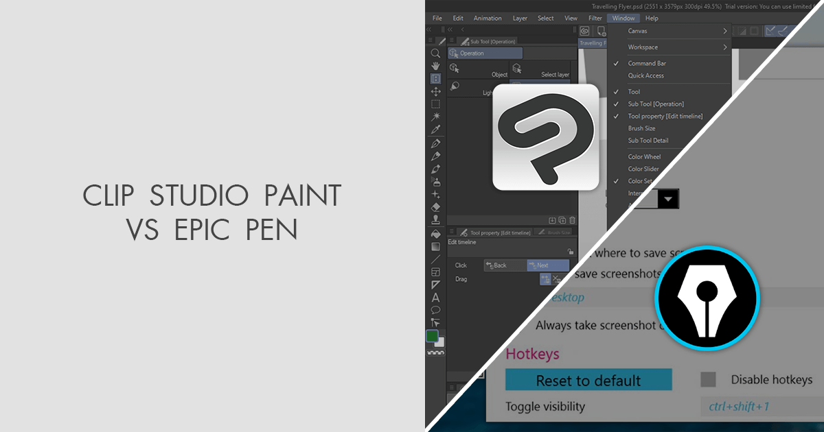Switch to the Brush Size tab
This screenshot has height=432, width=824.
[559, 232]
